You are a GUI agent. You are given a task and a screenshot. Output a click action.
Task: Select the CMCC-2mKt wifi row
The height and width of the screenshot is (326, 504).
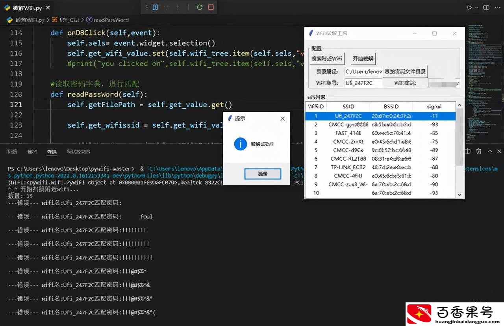coord(380,141)
